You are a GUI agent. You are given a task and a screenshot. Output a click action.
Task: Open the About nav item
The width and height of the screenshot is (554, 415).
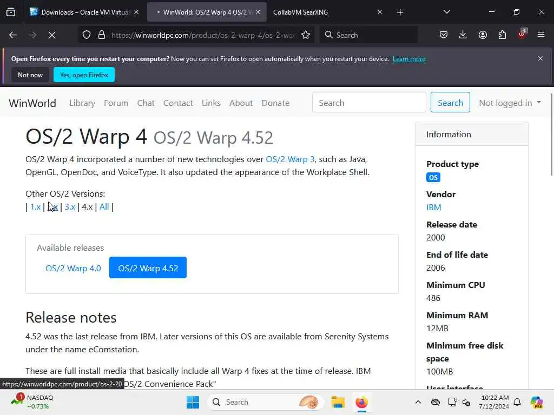click(x=241, y=103)
